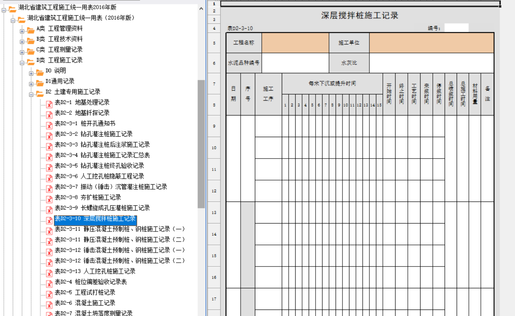
Task: Open 表D2-7 混凝土坍落度测量记录
Action: [x=93, y=313]
